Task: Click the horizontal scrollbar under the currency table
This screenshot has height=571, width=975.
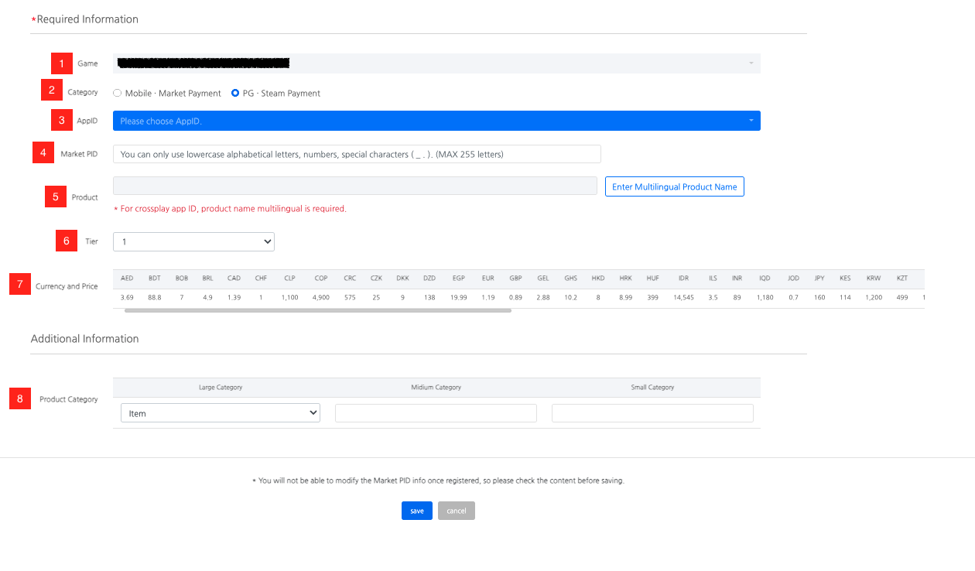Action: tap(317, 310)
